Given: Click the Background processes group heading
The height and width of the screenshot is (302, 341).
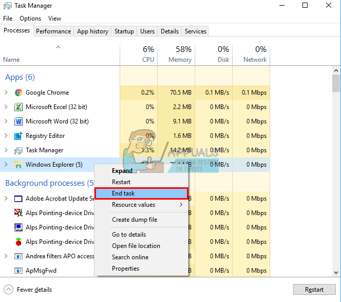Looking at the screenshot, I should click(50, 183).
